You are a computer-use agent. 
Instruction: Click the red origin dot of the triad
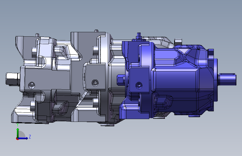pos(17,139)
